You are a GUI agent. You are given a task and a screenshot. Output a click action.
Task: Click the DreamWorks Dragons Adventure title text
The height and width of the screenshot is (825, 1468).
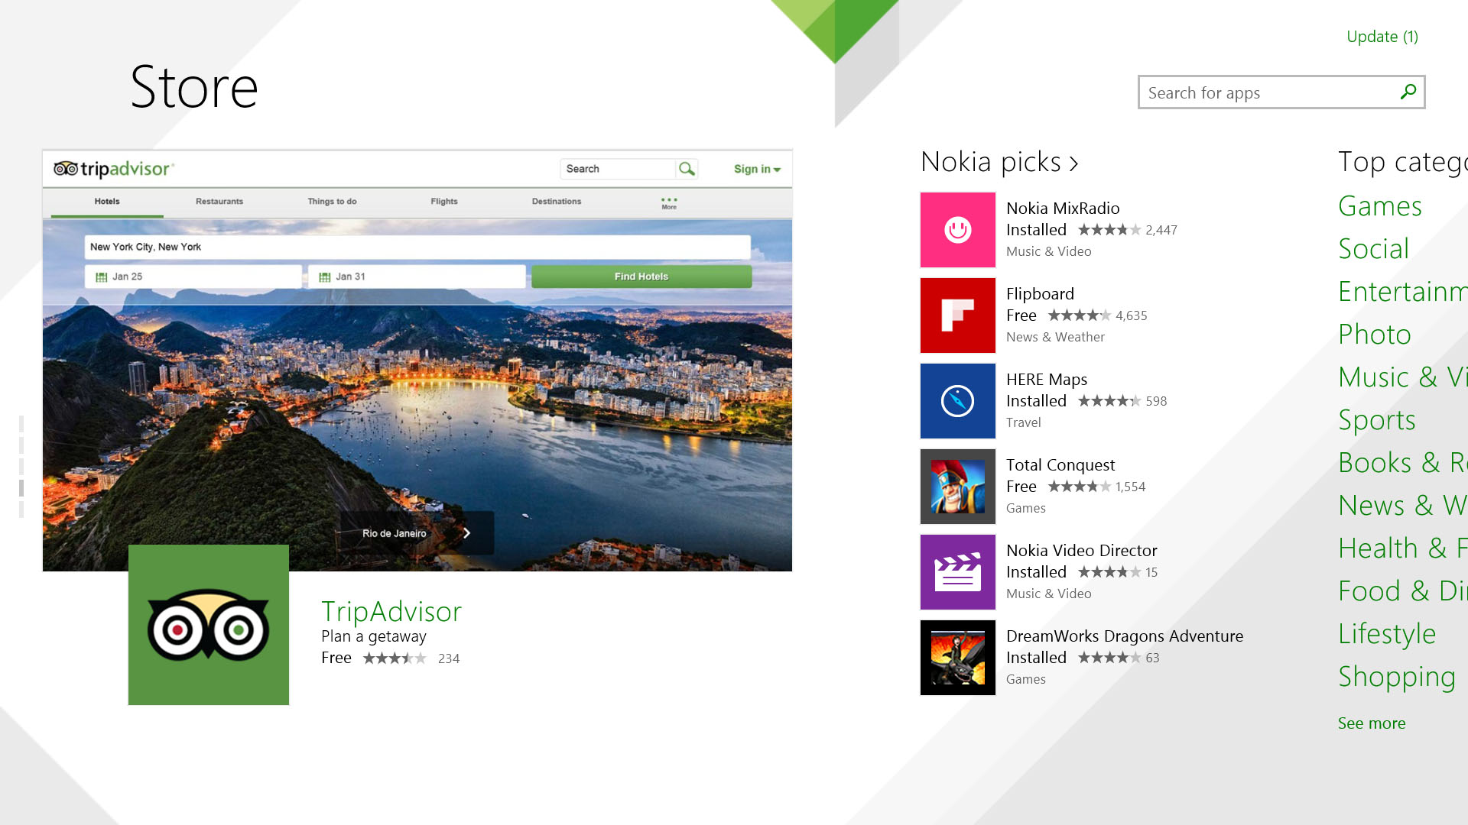pyautogui.click(x=1125, y=636)
